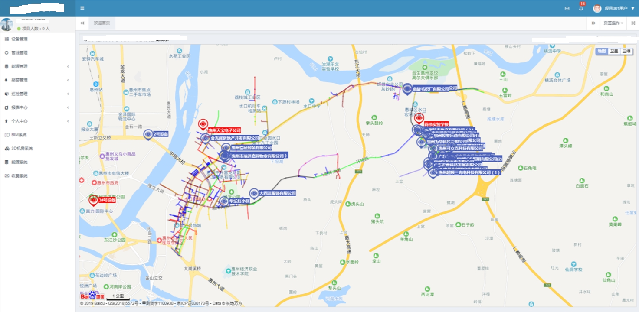The image size is (639, 312).
Task: Click the 个人中心 sidebar label
Action: pos(19,121)
